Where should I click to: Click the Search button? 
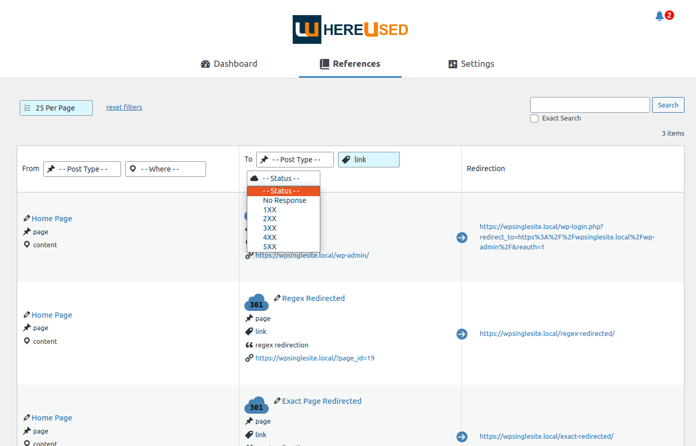click(668, 105)
